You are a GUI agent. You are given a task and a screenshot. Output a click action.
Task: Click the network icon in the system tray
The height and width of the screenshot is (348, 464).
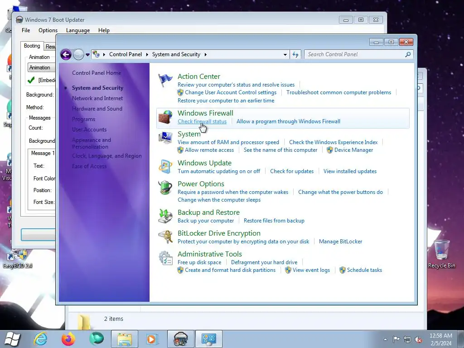[407, 339]
